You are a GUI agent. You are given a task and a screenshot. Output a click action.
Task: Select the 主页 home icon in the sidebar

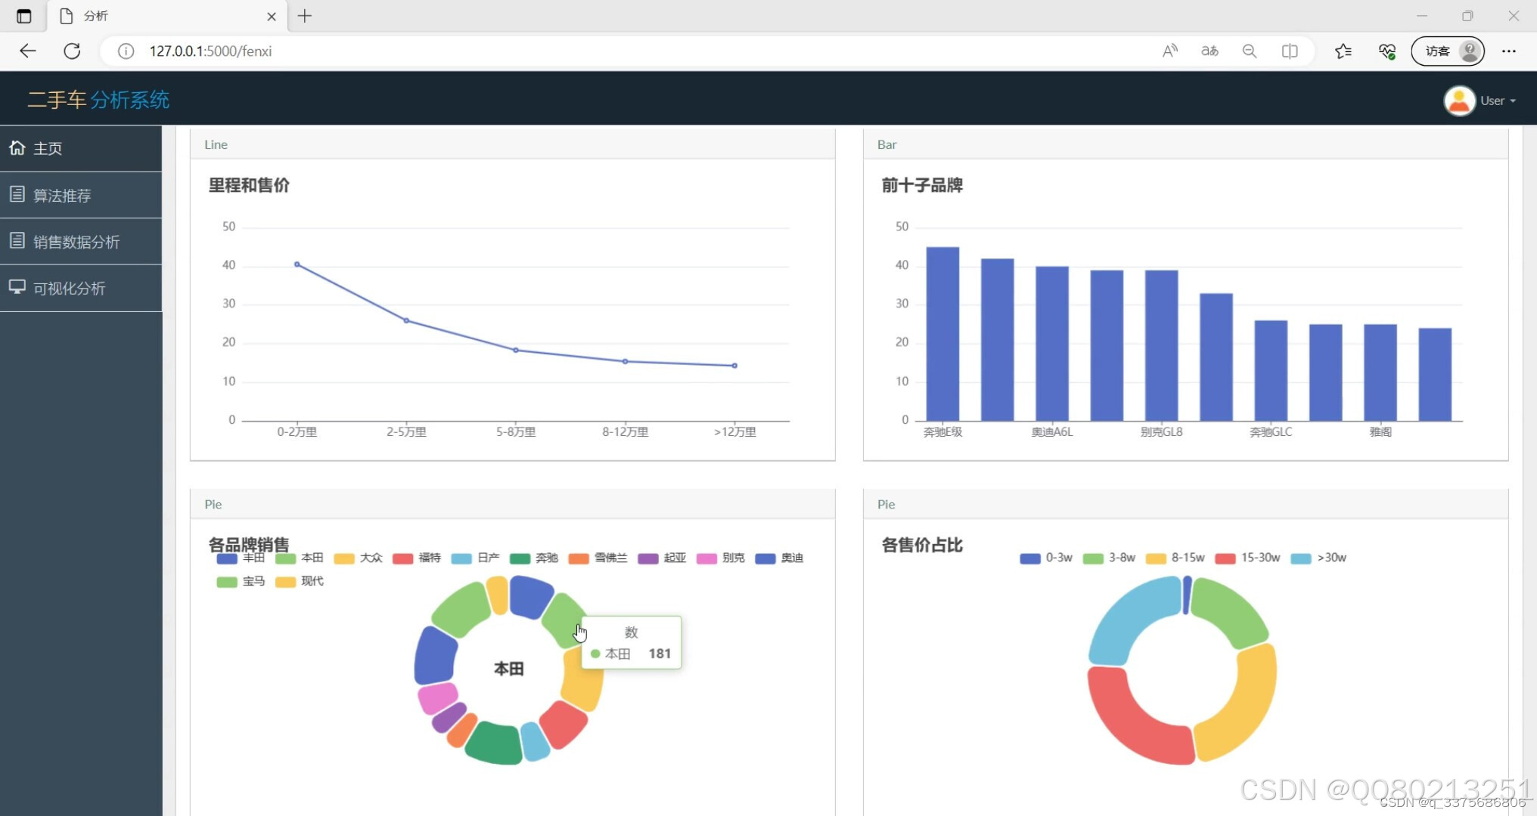point(18,148)
